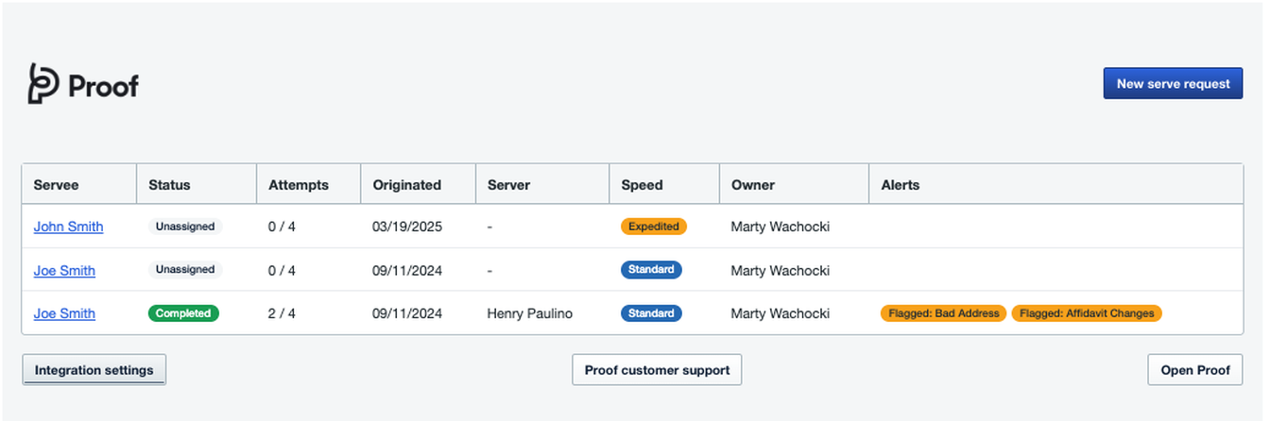1270x421 pixels.
Task: Sort by the Servee column header
Action: pyautogui.click(x=57, y=185)
